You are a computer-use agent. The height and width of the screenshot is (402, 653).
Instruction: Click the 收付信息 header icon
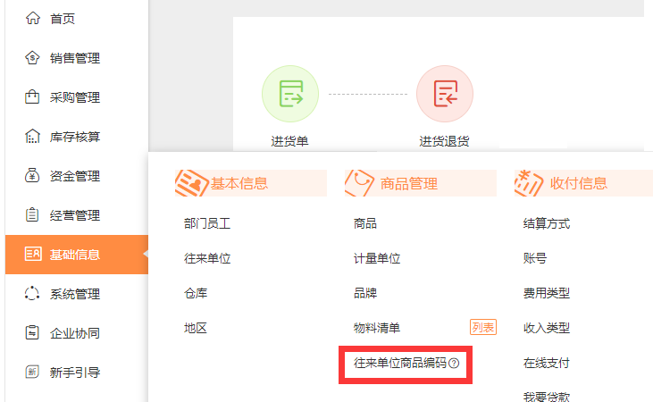[529, 183]
